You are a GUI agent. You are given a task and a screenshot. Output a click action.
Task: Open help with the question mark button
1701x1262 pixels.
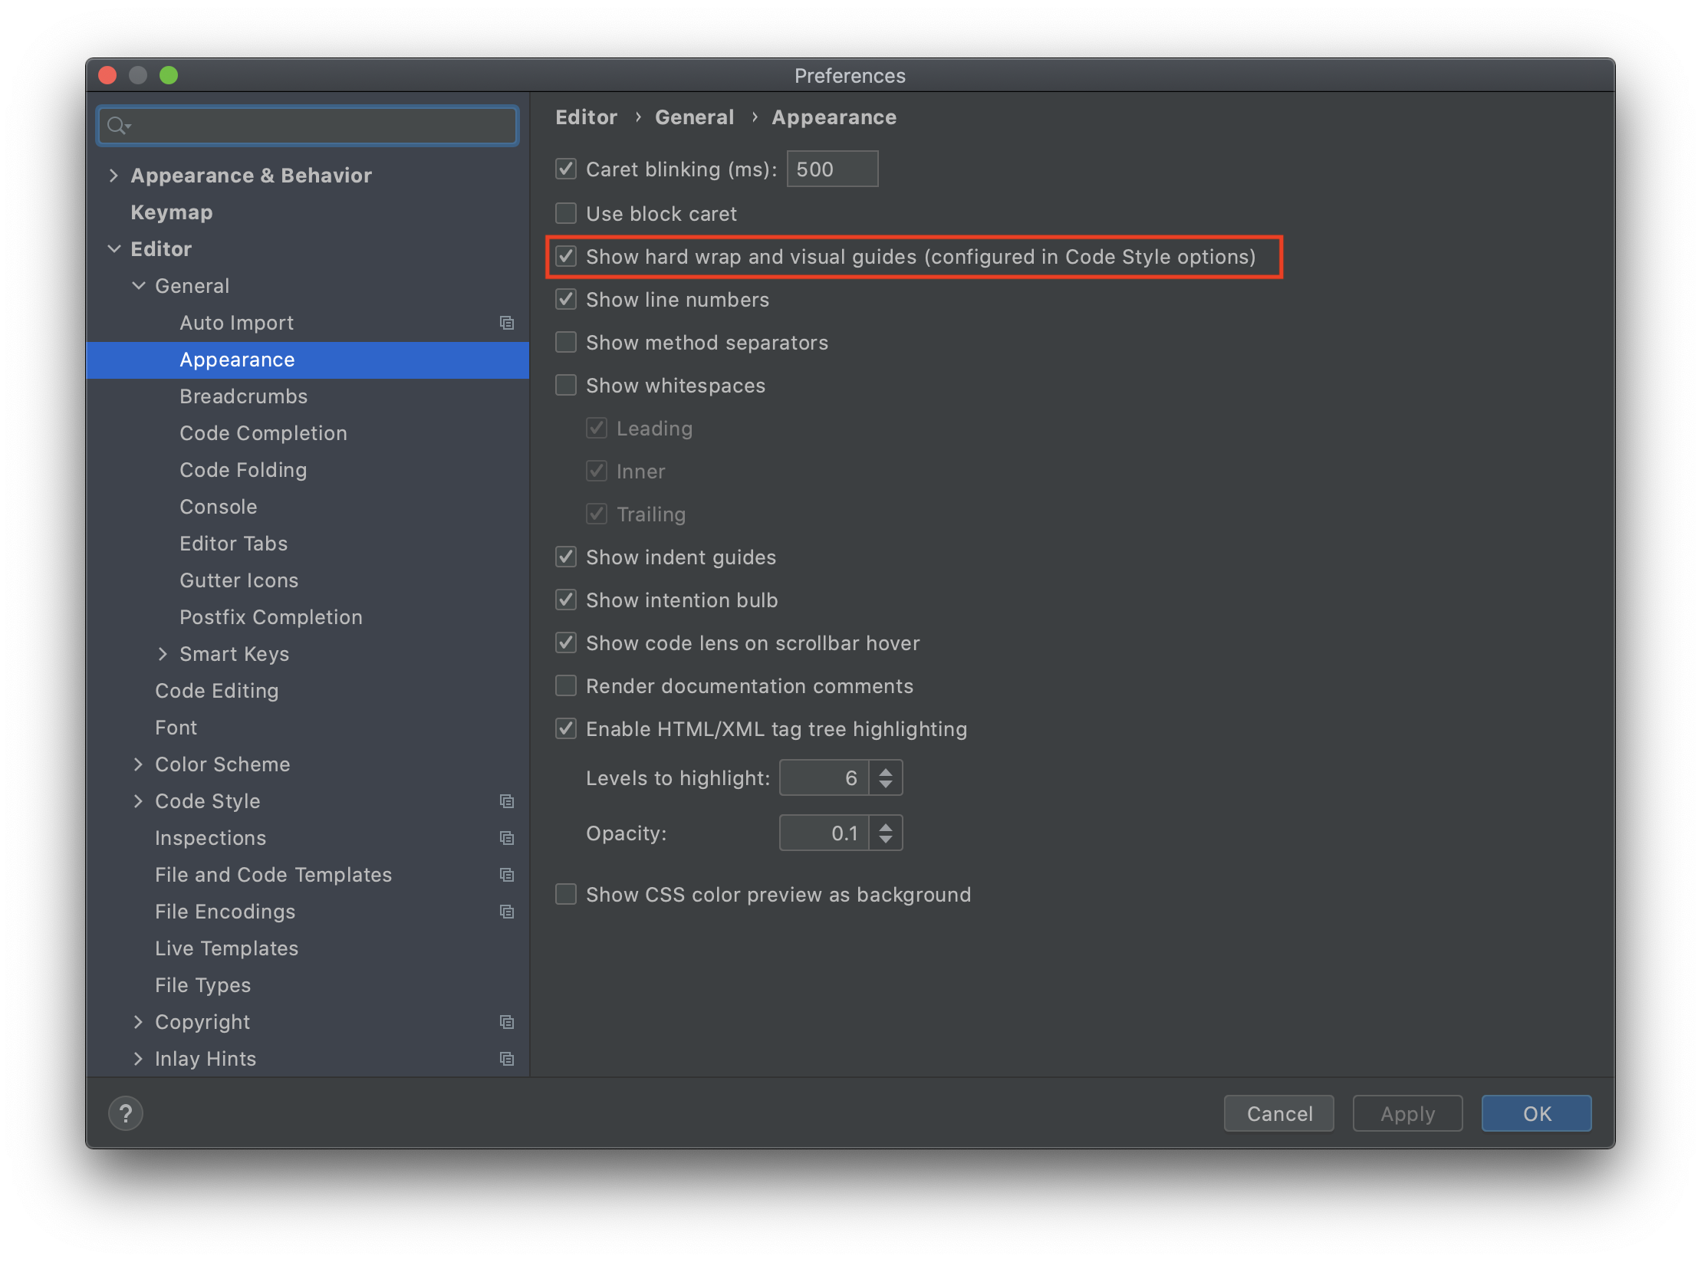(126, 1113)
